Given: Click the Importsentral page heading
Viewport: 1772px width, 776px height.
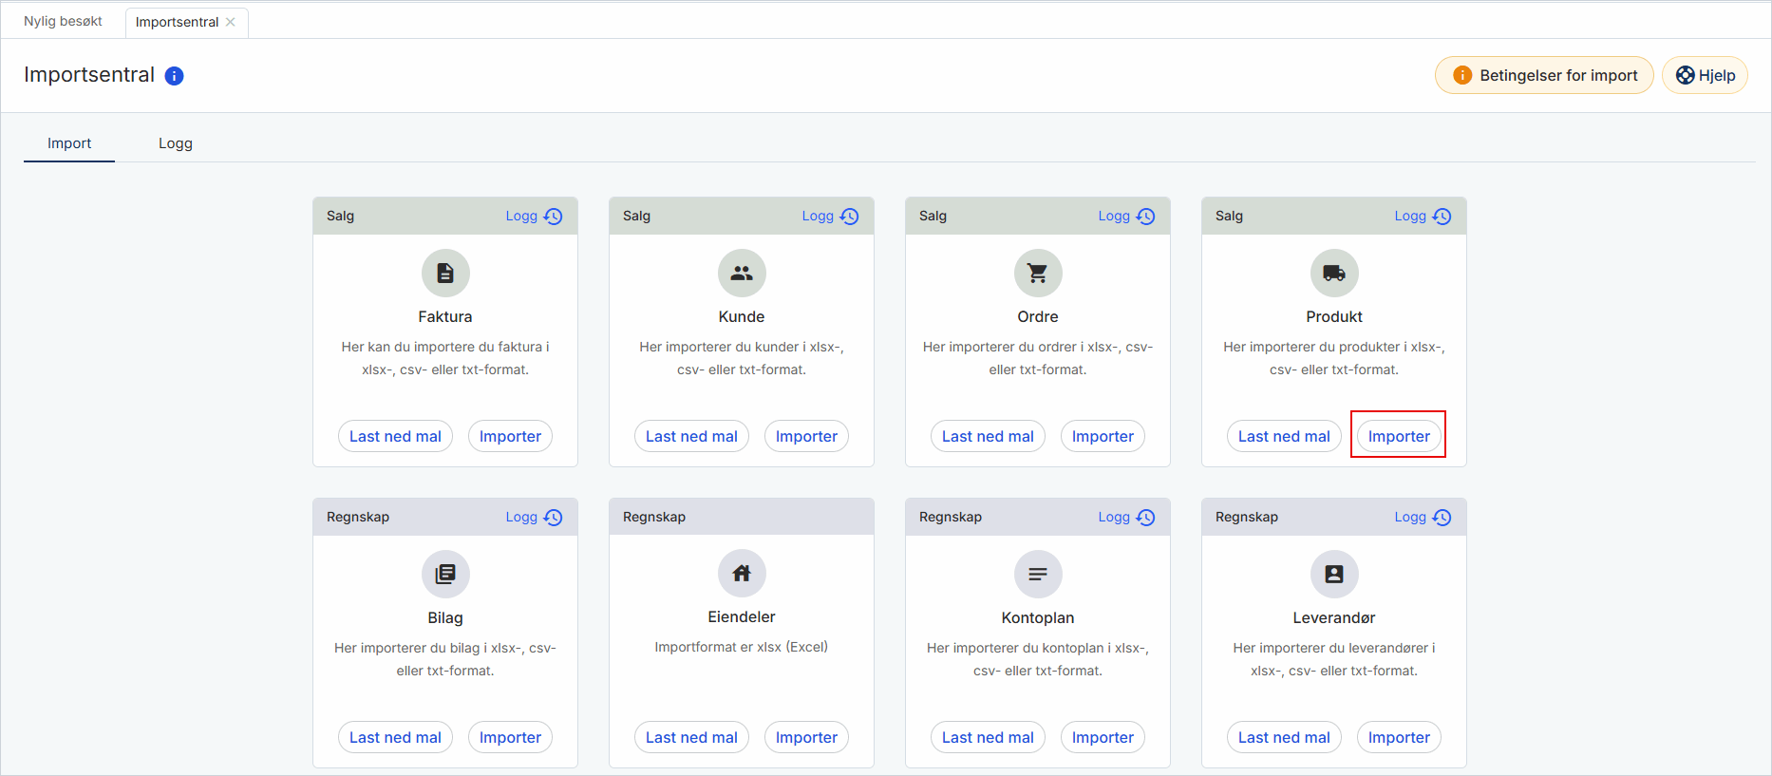Looking at the screenshot, I should [x=89, y=75].
